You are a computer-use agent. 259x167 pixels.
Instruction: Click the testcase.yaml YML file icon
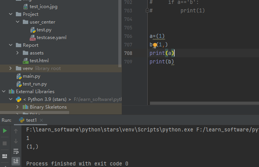[32, 38]
